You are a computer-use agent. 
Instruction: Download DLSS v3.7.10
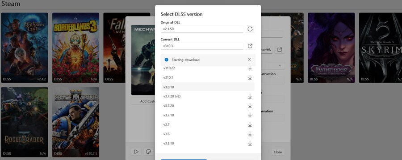(250, 115)
